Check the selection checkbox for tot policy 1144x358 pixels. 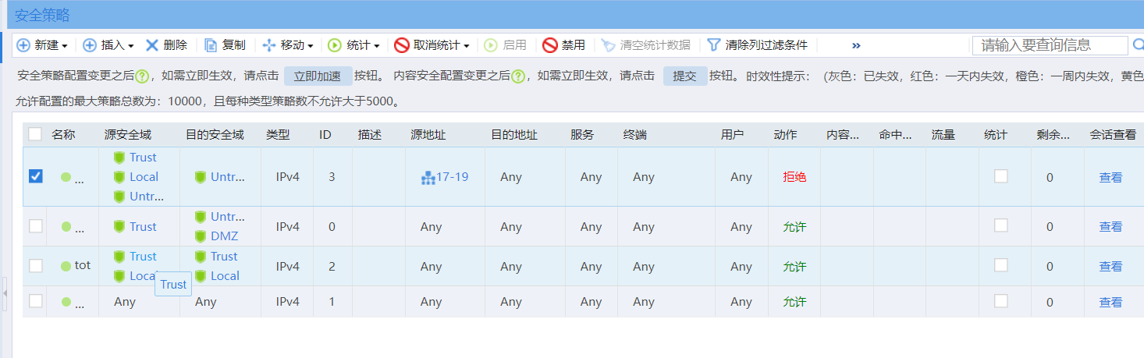pos(35,265)
